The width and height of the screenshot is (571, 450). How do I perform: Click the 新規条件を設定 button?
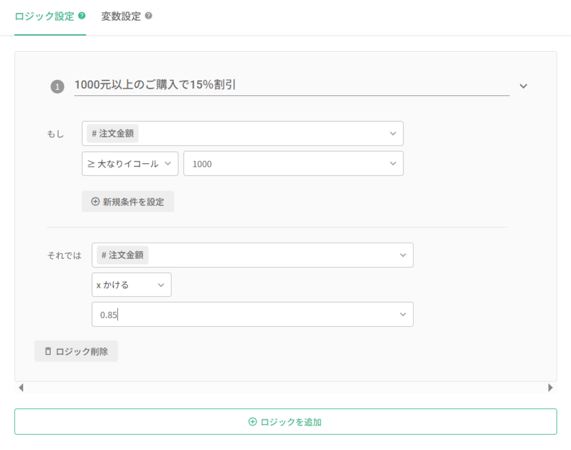(x=128, y=201)
